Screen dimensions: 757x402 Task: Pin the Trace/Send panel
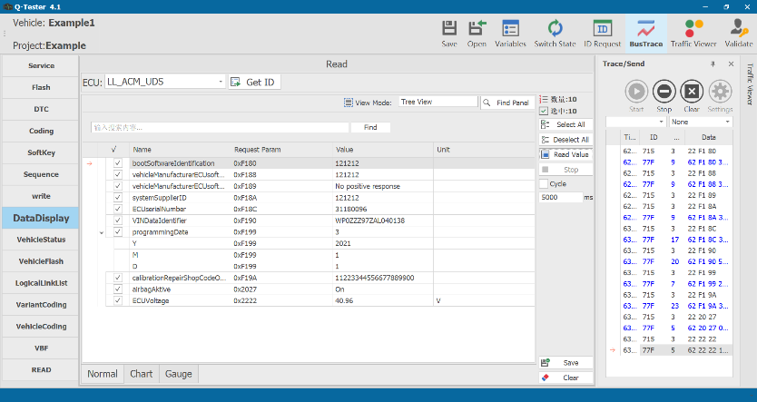713,64
